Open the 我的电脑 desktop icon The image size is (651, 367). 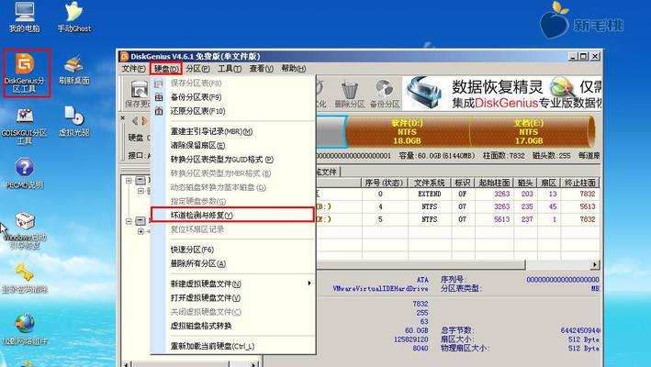(24, 17)
